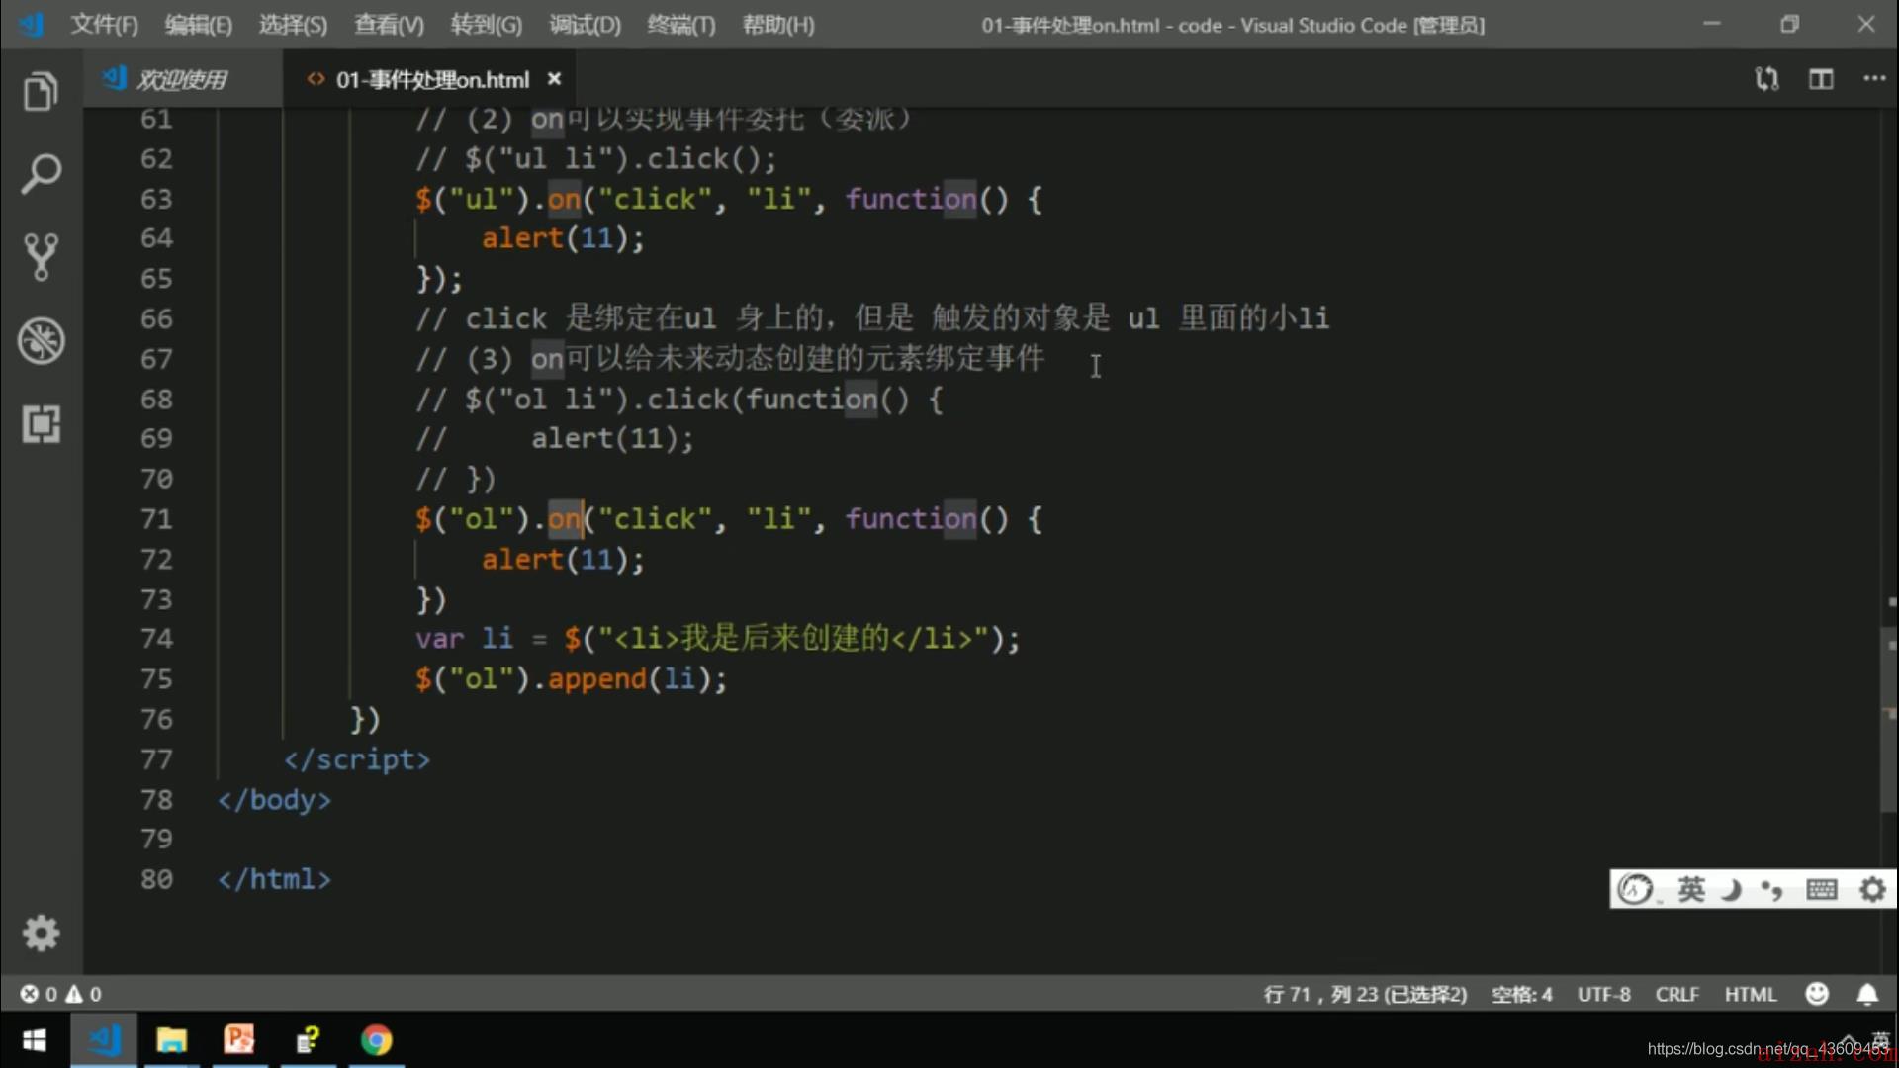This screenshot has width=1899, height=1068.
Task: Change indentation via 空格: 4
Action: [x=1521, y=994]
